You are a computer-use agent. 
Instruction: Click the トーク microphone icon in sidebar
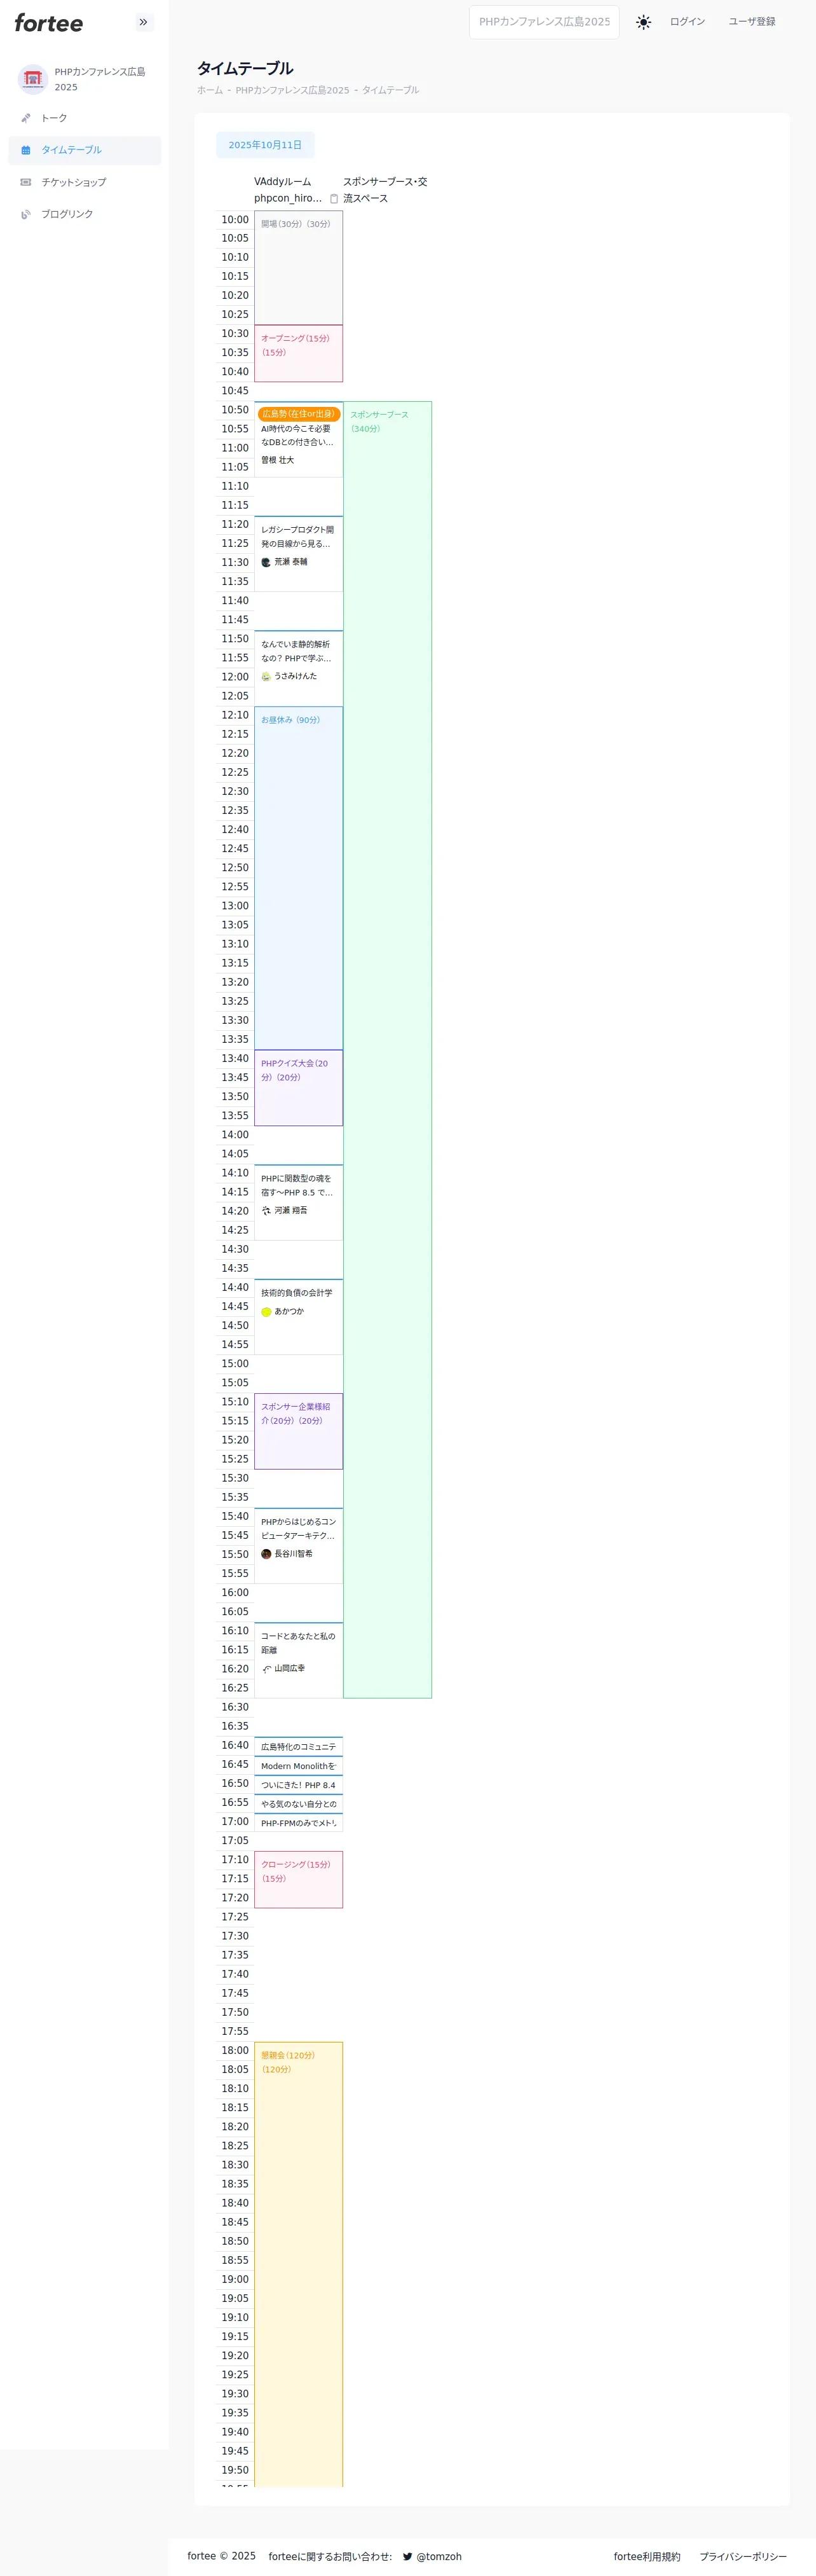click(26, 118)
